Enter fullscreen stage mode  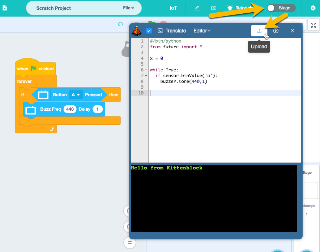coord(313,25)
